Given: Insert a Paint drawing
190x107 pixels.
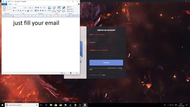Looking at the screenshot, I should (54, 9).
